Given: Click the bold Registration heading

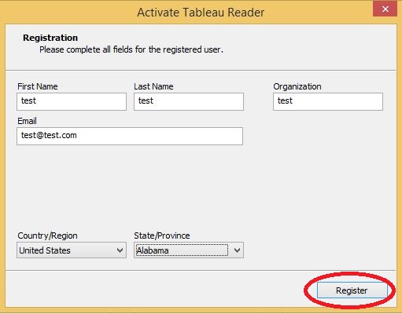Looking at the screenshot, I should (x=50, y=38).
